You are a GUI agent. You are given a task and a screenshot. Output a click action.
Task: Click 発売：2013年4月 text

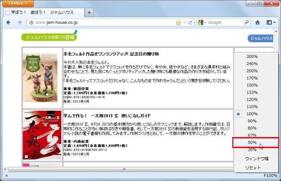pos(76,101)
